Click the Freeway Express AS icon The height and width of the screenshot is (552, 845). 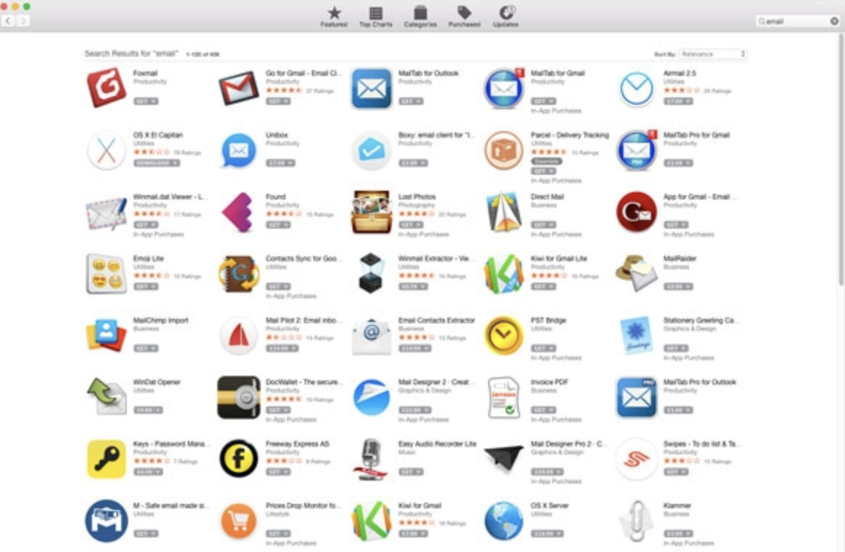239,459
